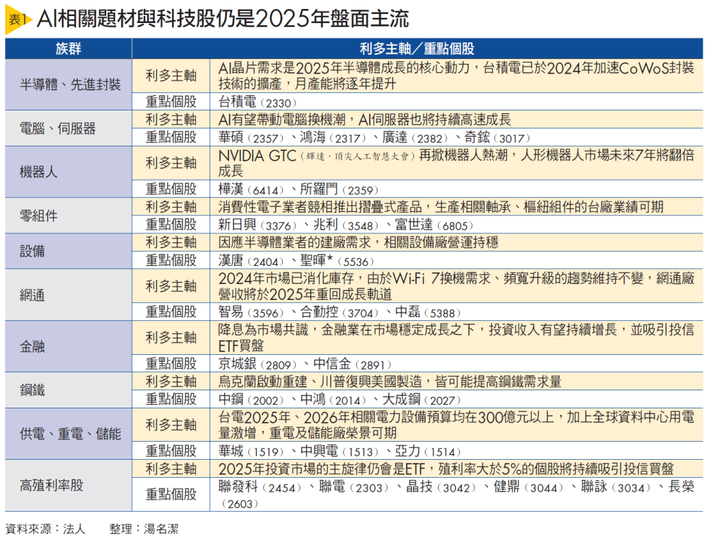Click '晶技 (3042)' stock entry
711x541 pixels.
[x=441, y=487]
